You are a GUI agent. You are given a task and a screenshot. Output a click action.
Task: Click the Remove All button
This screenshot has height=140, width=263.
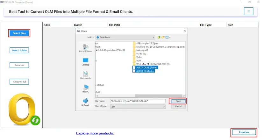click(x=19, y=82)
